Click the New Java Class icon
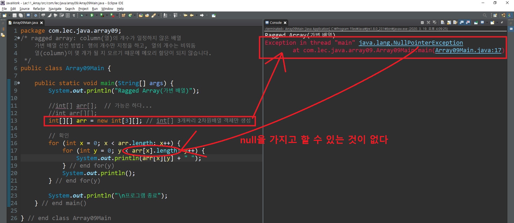 tap(130, 16)
